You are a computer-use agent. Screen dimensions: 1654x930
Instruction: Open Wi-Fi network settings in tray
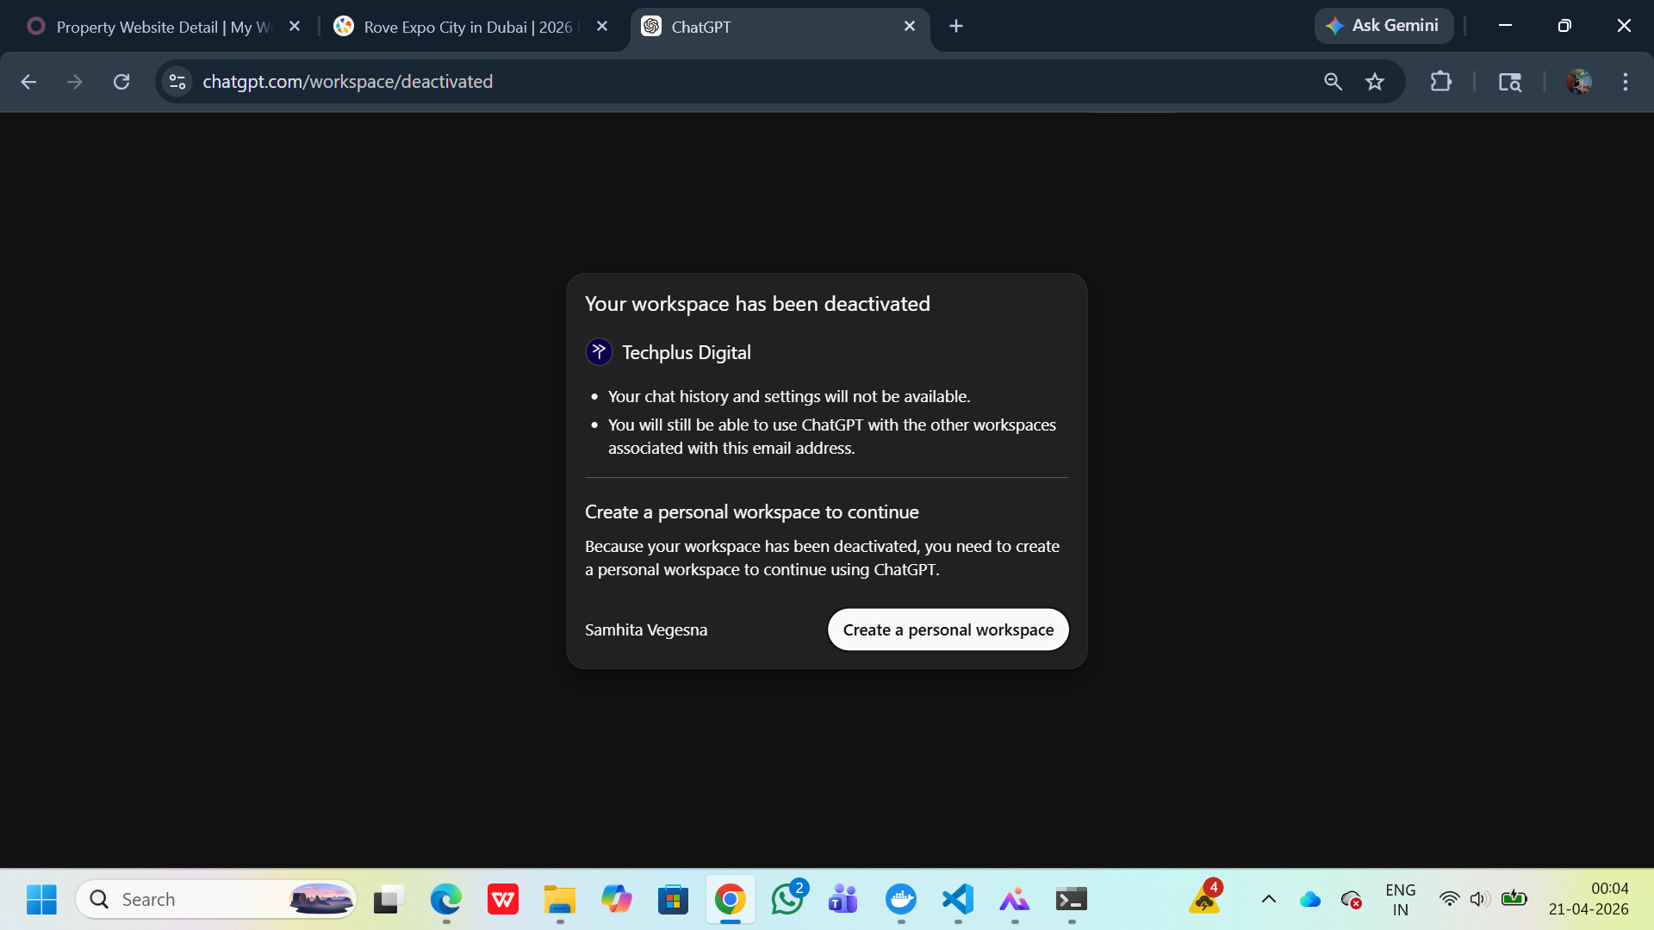(x=1450, y=900)
